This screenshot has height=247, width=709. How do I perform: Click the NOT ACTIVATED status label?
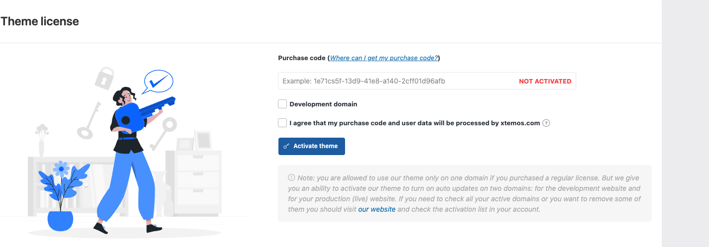(545, 81)
